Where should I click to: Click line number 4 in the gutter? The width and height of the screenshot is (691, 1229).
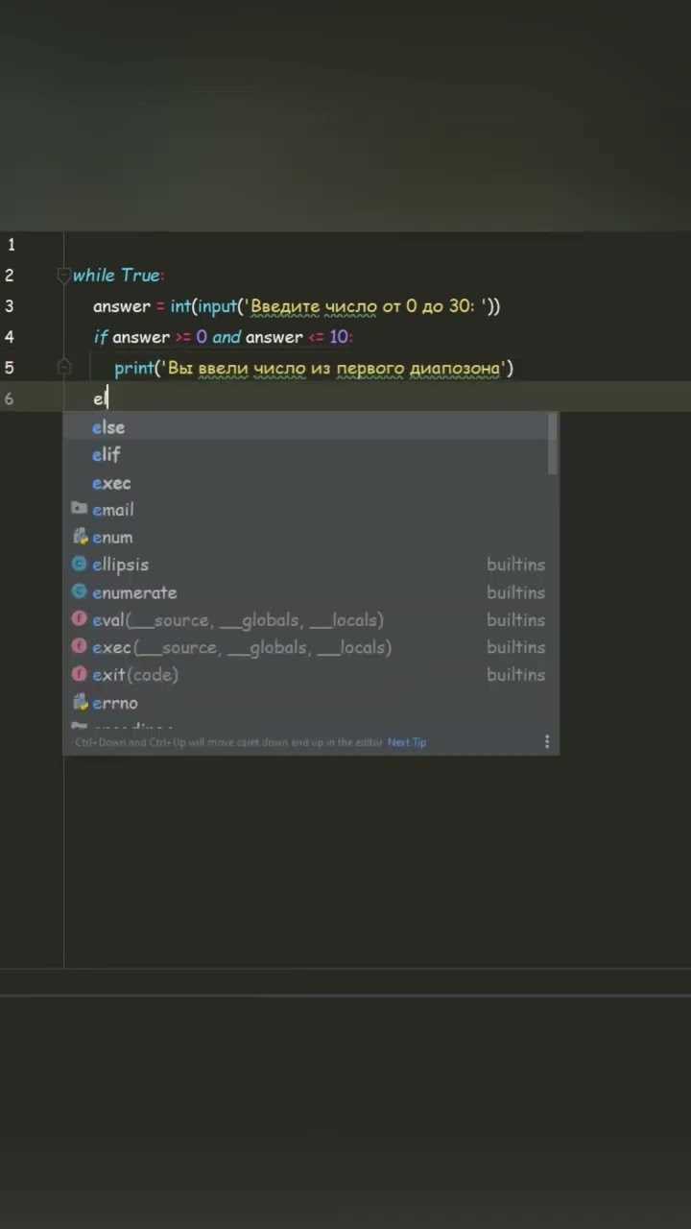pyautogui.click(x=10, y=337)
